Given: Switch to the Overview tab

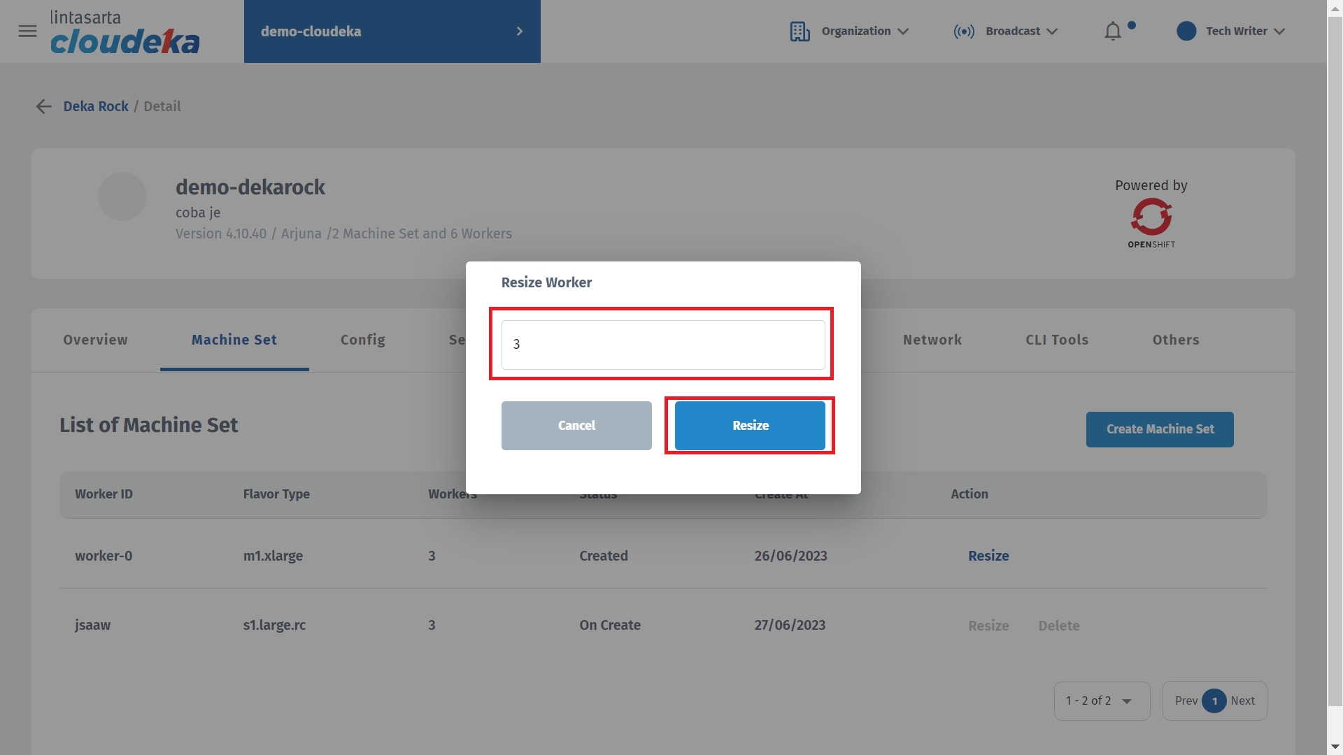Looking at the screenshot, I should coord(95,340).
